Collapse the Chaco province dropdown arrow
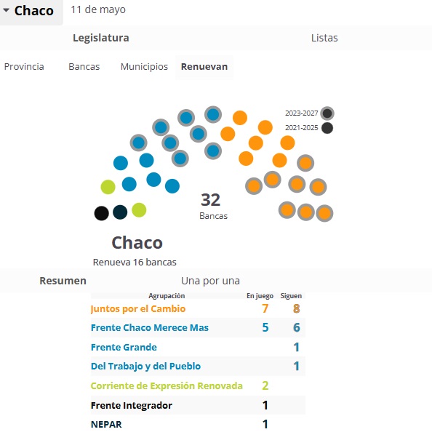This screenshot has width=432, height=432. point(6,10)
